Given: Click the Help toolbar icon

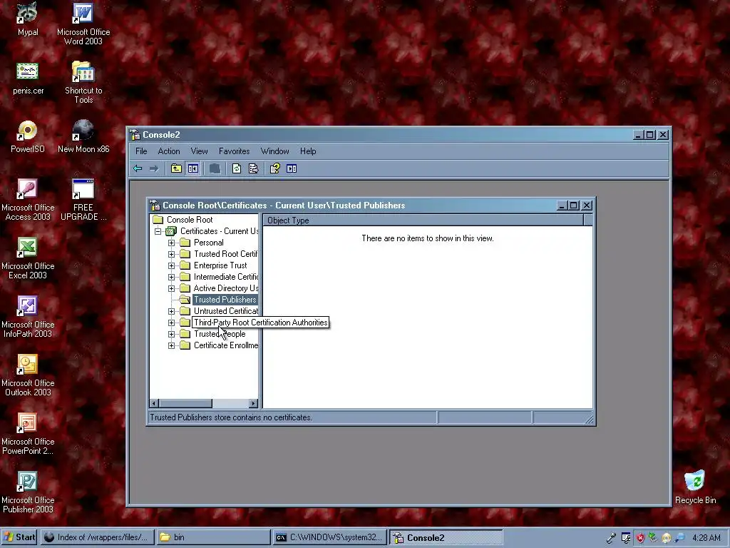Looking at the screenshot, I should point(274,168).
